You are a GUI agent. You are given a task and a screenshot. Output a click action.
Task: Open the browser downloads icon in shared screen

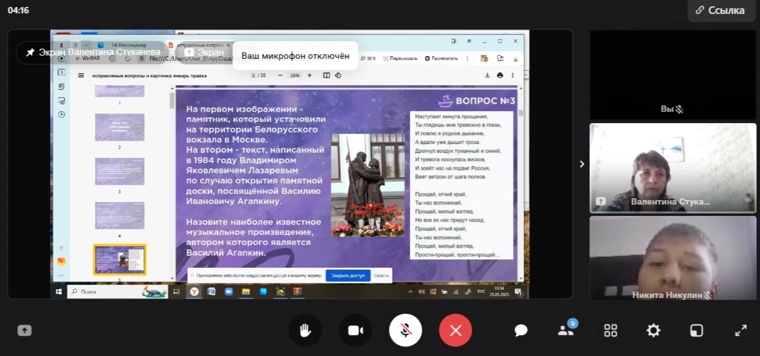tap(516, 58)
